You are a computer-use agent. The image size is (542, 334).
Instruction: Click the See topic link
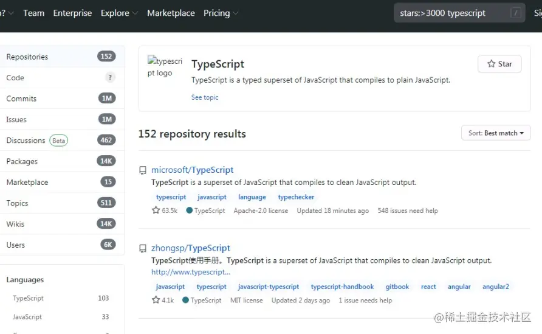(x=205, y=97)
